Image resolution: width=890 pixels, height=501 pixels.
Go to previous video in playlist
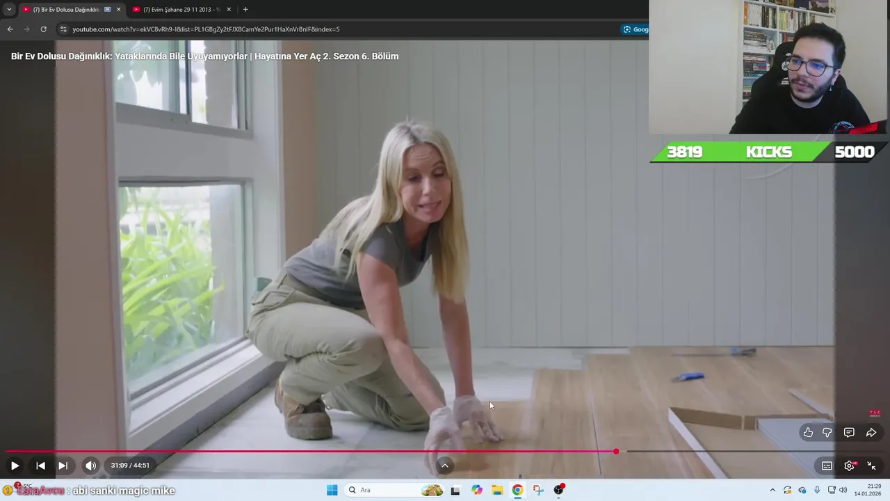(x=40, y=466)
